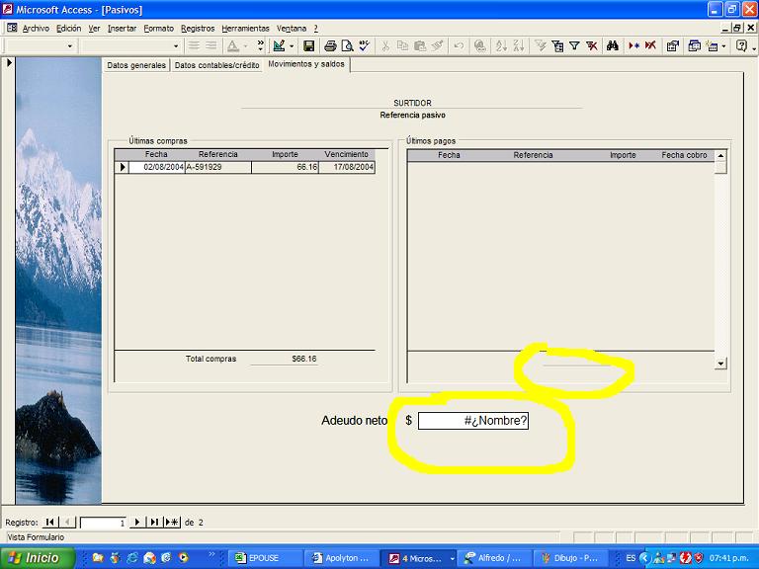Screen dimensions: 759x569
Task: Expand the font name combo box
Action: [176, 46]
